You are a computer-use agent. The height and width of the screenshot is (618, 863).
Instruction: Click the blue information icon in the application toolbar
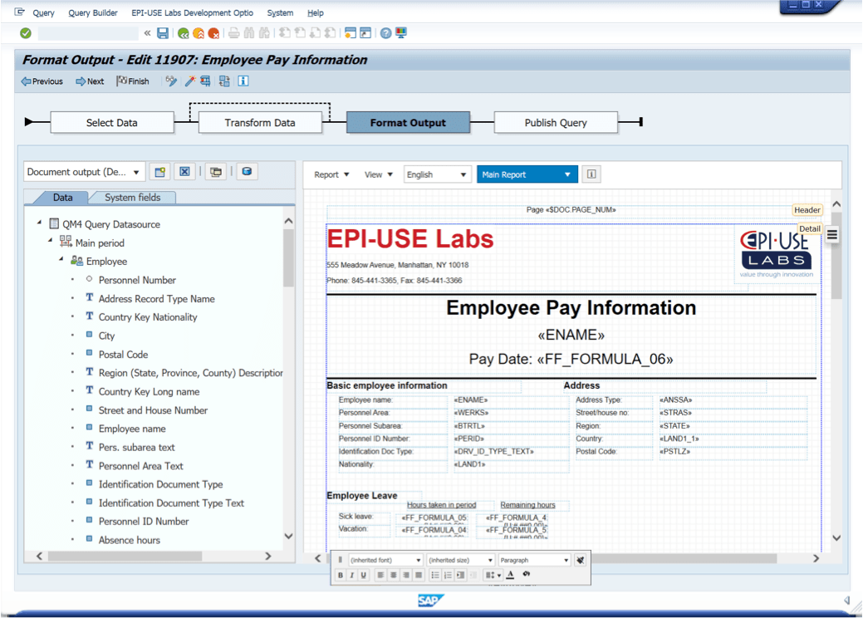coord(243,81)
